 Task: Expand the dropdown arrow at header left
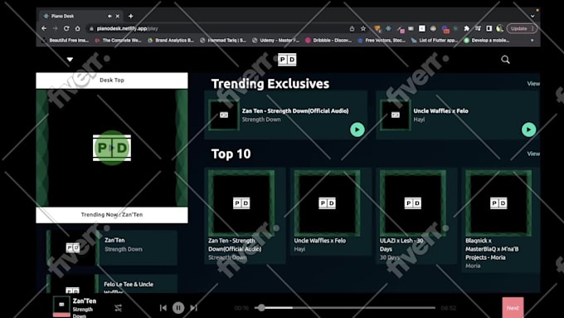[x=70, y=60]
